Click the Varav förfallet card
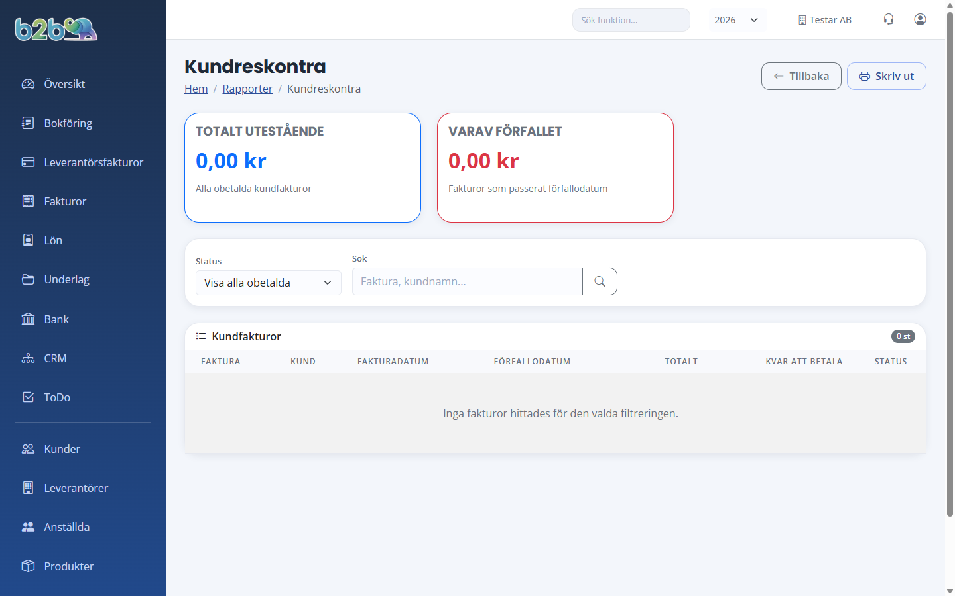Screen dimensions: 955x596 [x=555, y=168]
